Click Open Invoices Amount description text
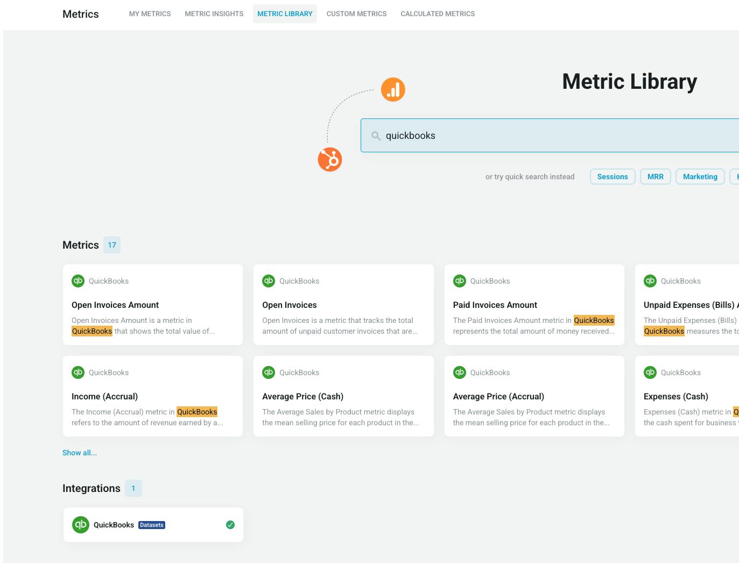 click(143, 326)
